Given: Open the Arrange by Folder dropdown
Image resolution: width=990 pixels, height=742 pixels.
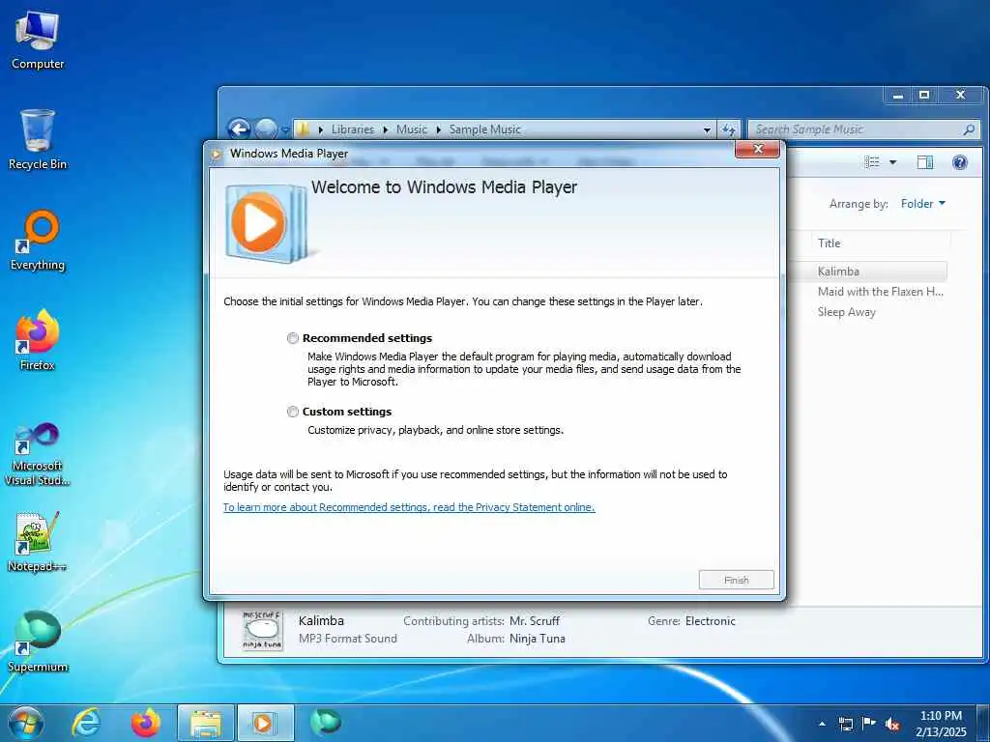Looking at the screenshot, I should pos(923,204).
